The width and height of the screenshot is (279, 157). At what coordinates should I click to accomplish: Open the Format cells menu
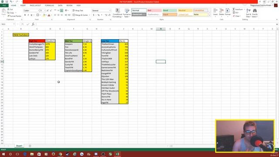[228, 12]
